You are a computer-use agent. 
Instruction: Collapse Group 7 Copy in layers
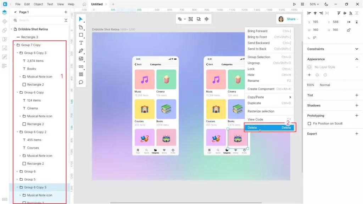pyautogui.click(x=15, y=45)
